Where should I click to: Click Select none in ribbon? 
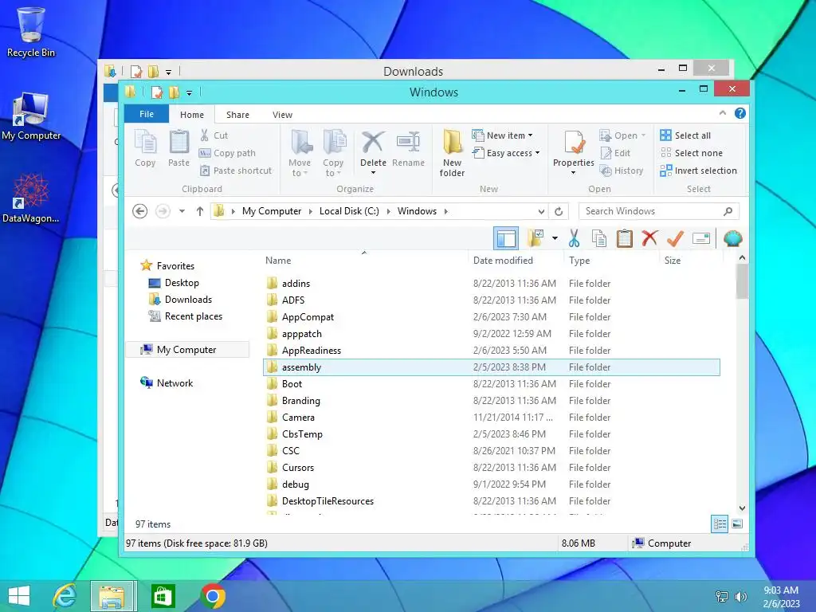691,153
